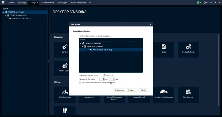The width and height of the screenshot is (222, 117).
Task: Open Backup Settings icon
Action: pyautogui.click(x=188, y=47)
